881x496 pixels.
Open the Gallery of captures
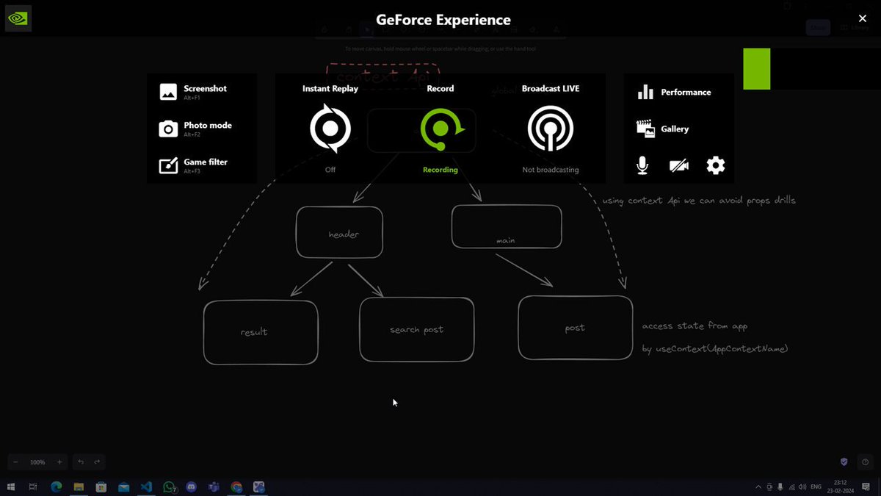(x=662, y=129)
